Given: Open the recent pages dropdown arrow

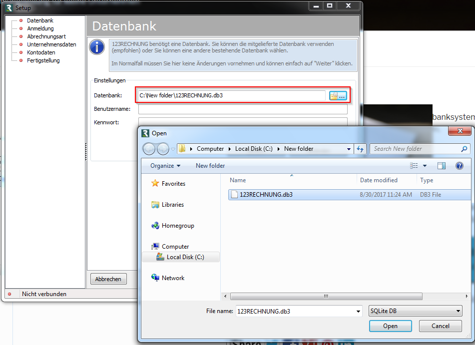Looking at the screenshot, I should click(173, 149).
